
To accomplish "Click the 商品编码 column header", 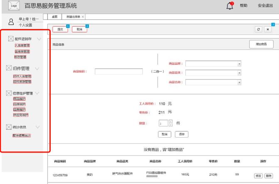I will point(60,161).
